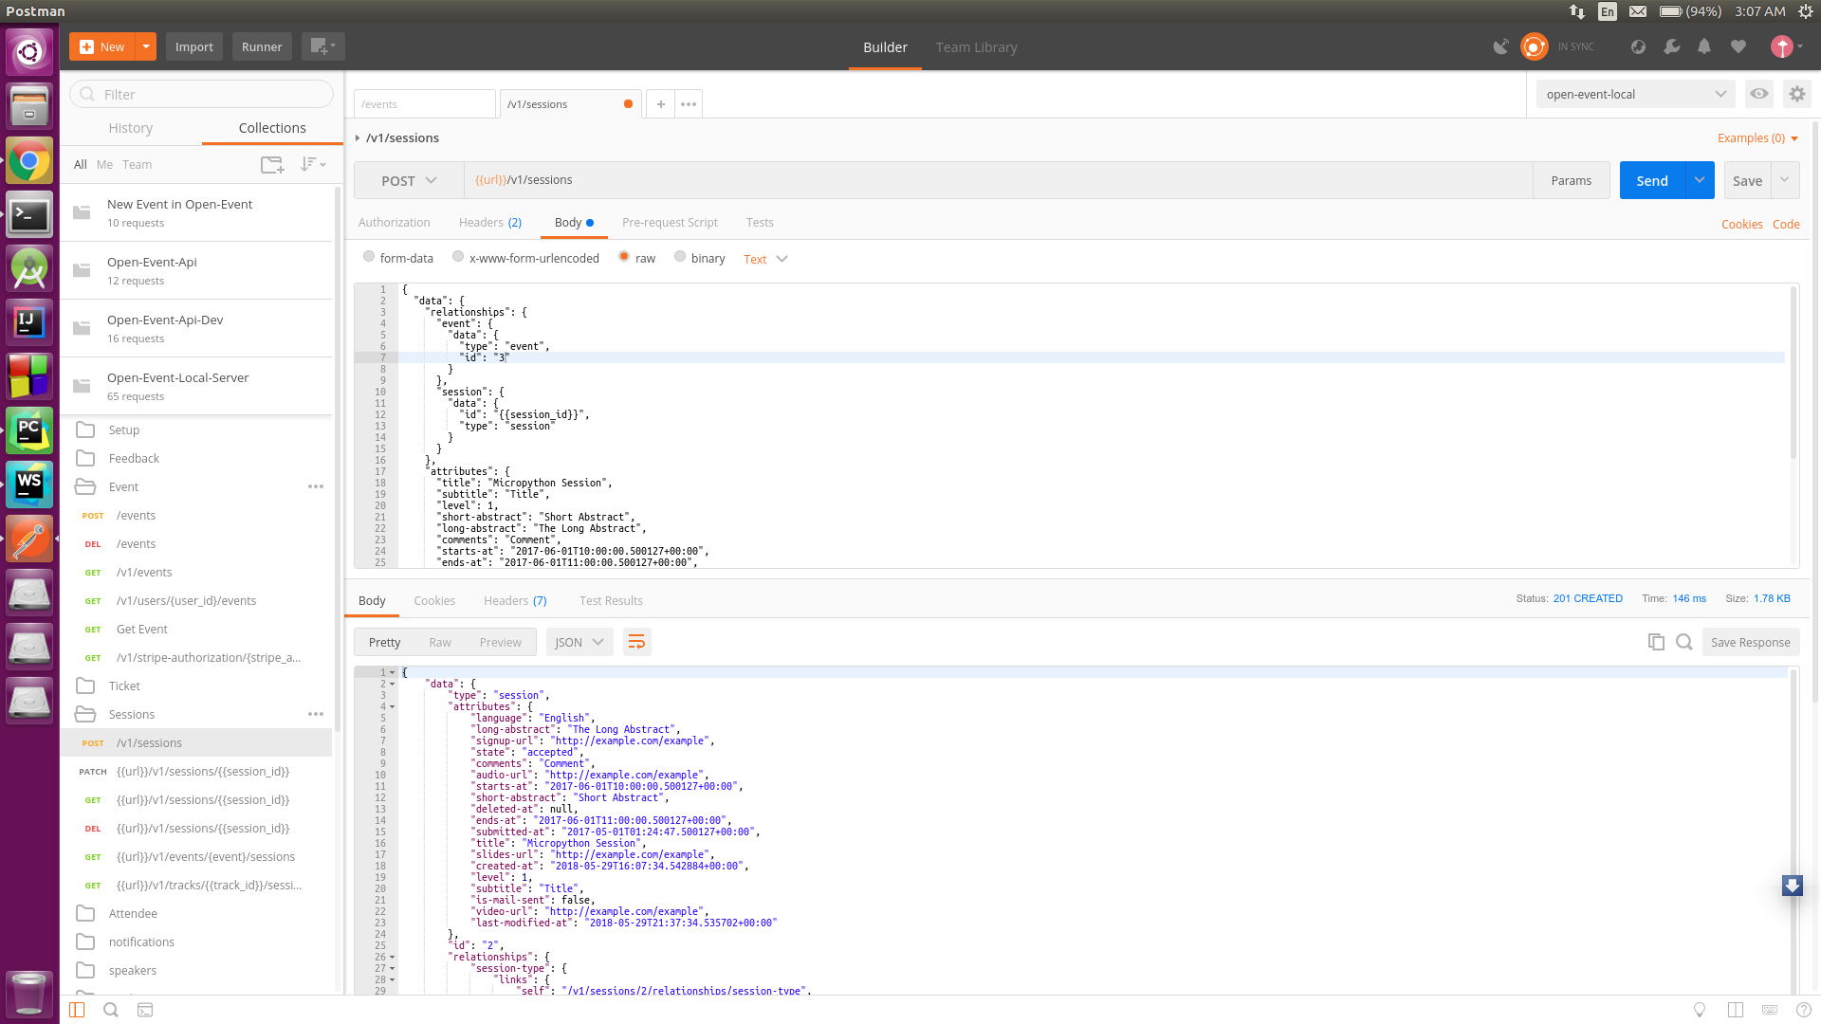The height and width of the screenshot is (1024, 1821).
Task: Open the browse/network globe icon
Action: (x=1638, y=46)
